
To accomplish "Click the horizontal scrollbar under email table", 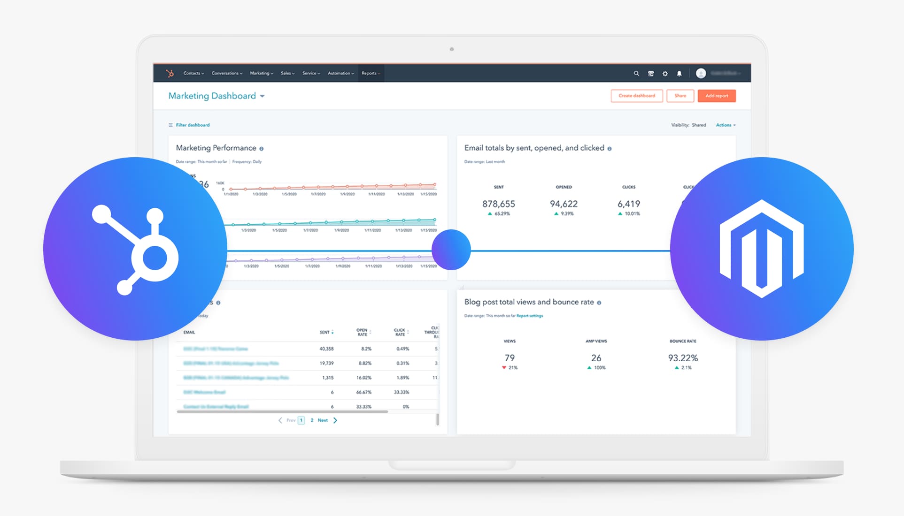I will coord(282,411).
